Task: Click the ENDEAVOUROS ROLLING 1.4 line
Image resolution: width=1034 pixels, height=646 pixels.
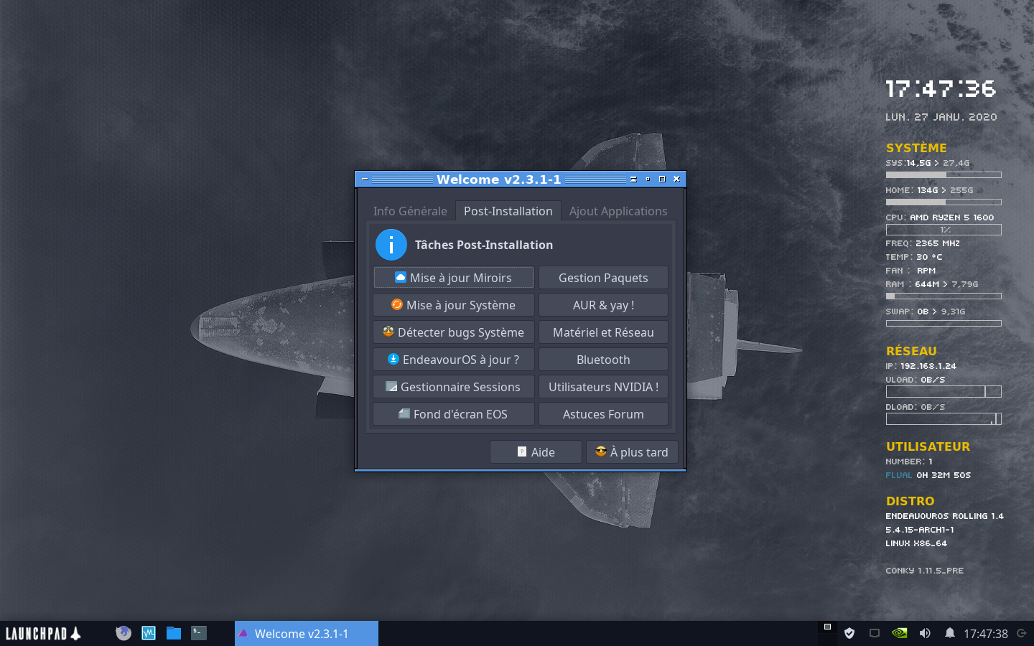Action: click(944, 516)
